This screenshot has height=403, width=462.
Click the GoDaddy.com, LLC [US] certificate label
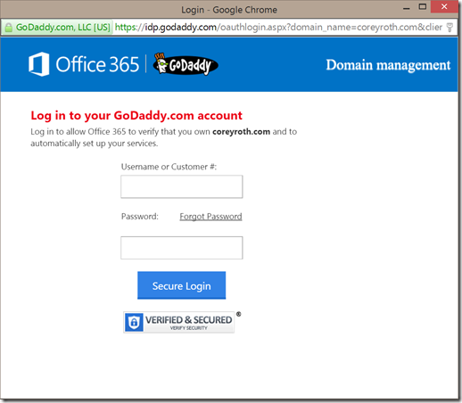(x=63, y=28)
